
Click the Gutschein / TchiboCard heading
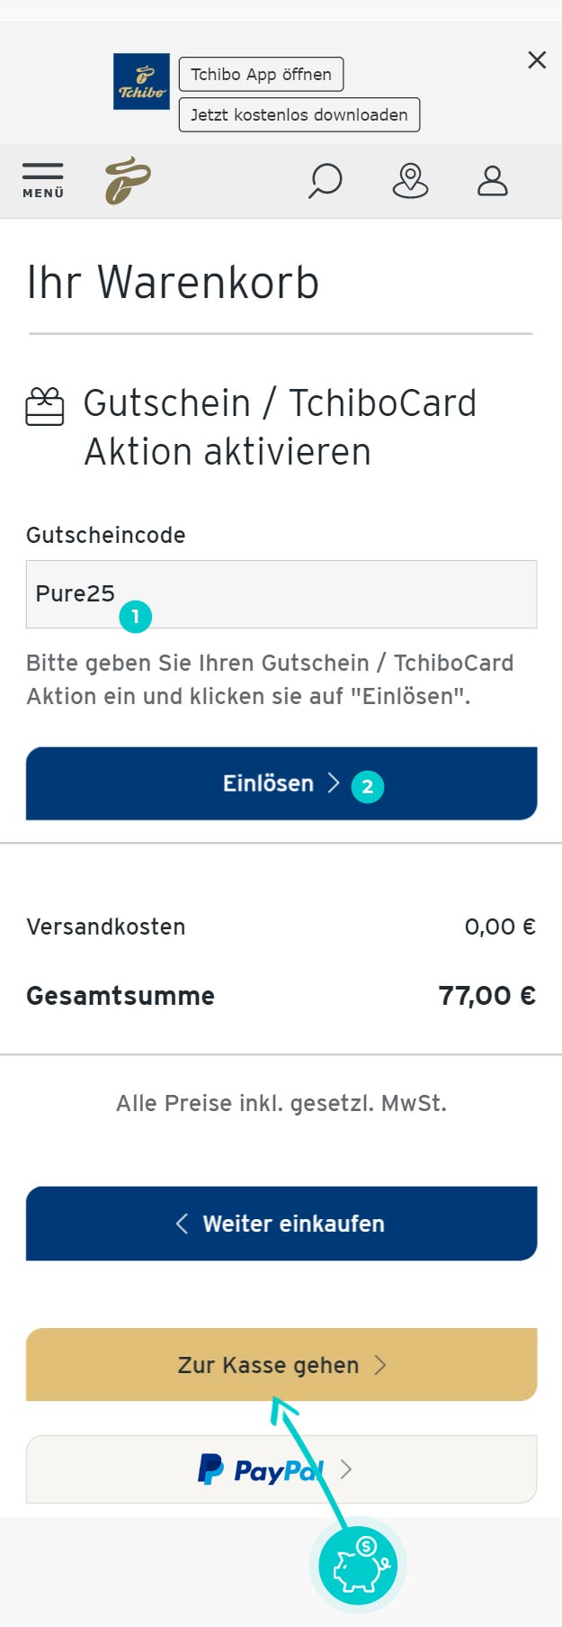click(x=280, y=428)
